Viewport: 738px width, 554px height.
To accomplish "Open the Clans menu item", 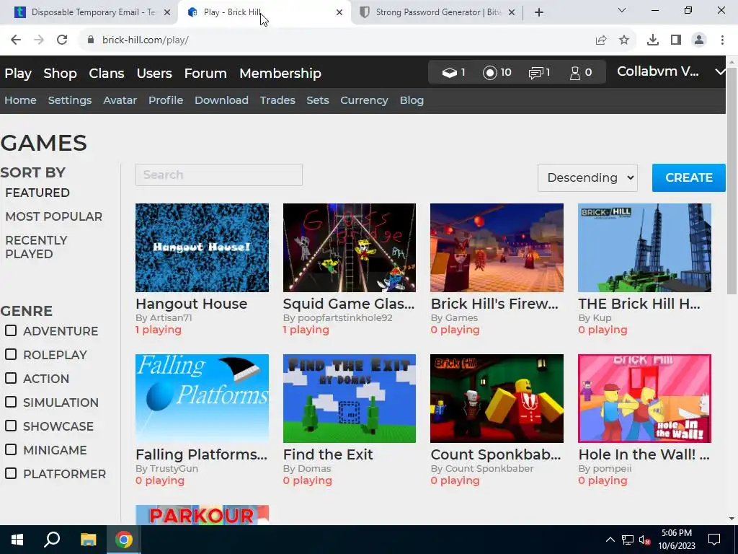I will 107,73.
